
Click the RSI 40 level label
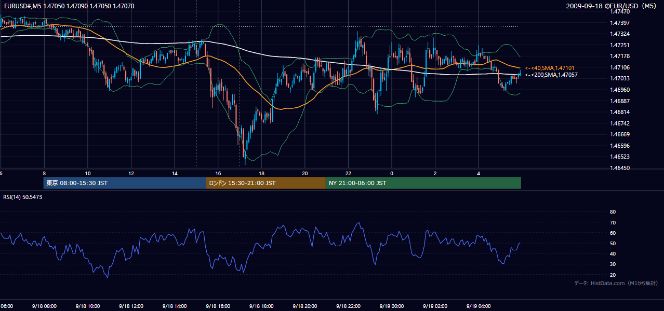point(613,253)
